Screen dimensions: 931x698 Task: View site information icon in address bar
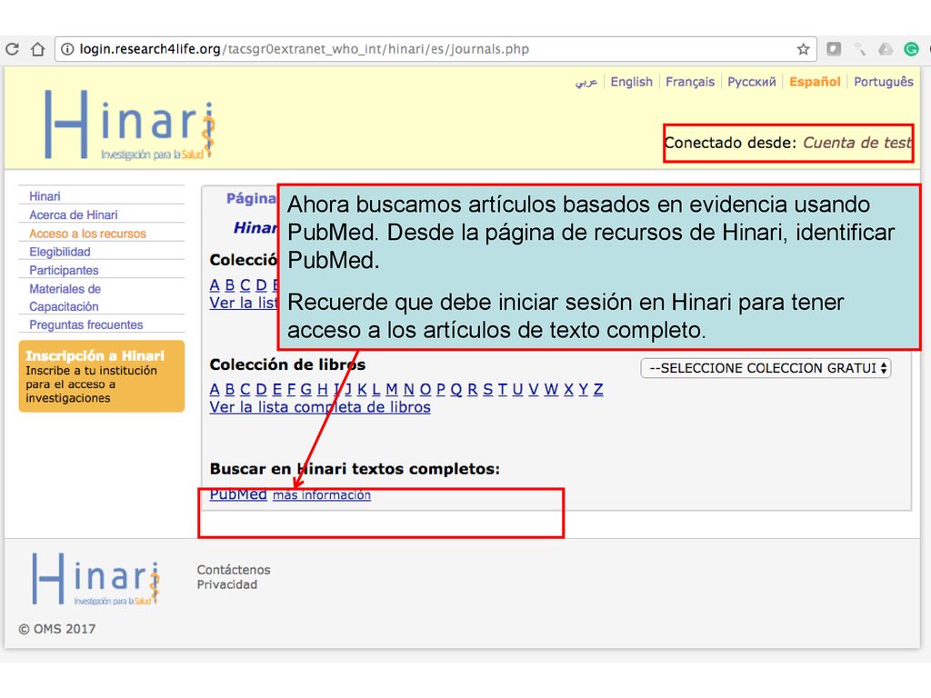pyautogui.click(x=67, y=49)
